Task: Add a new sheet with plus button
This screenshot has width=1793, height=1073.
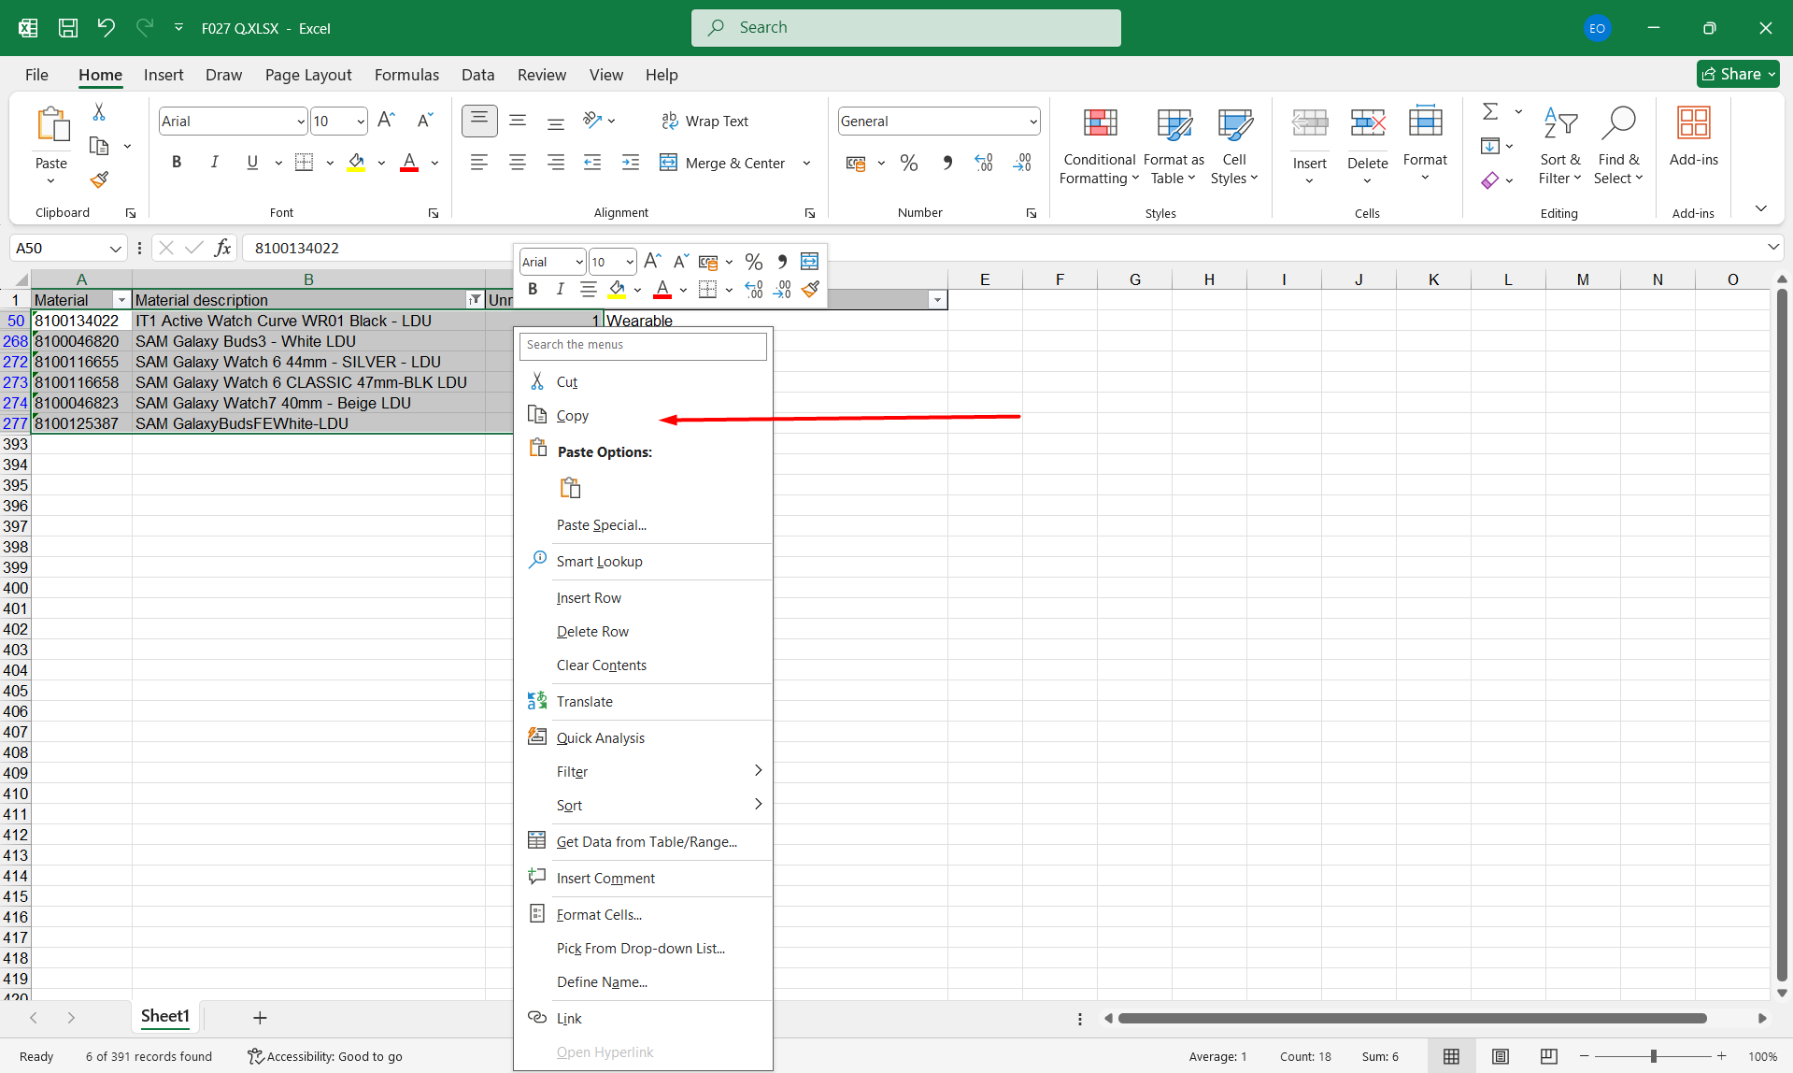Action: click(260, 1017)
